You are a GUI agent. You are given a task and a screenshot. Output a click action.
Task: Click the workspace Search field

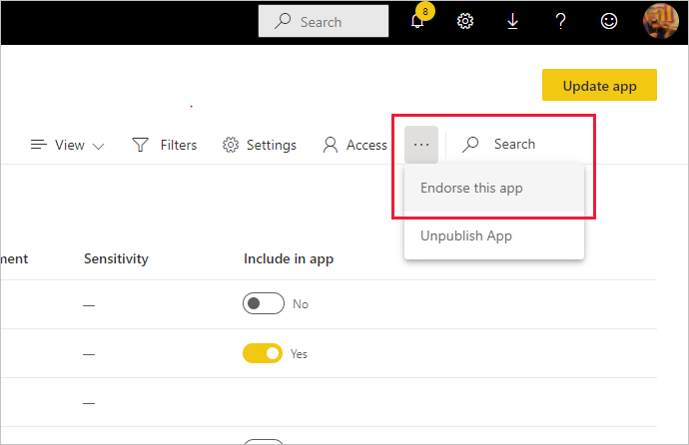[514, 145]
